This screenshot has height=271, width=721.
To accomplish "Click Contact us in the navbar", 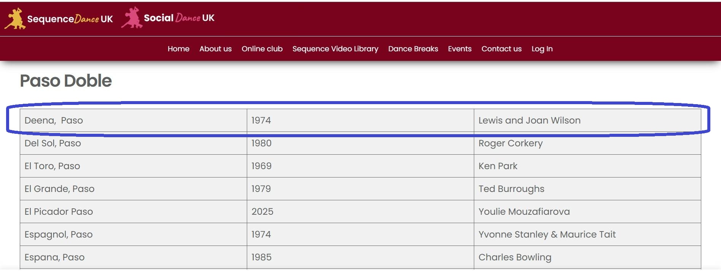I will point(501,49).
